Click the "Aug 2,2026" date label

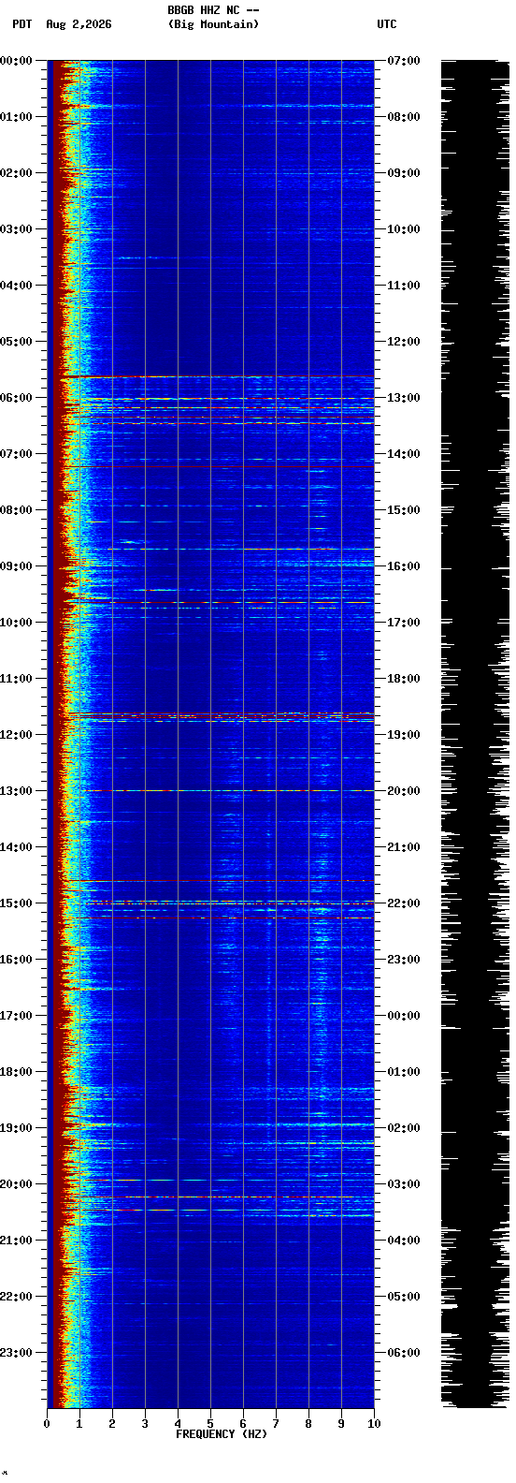coord(79,24)
